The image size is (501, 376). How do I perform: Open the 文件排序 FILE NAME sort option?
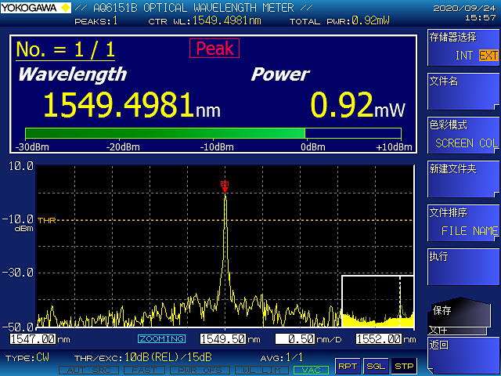pos(462,222)
